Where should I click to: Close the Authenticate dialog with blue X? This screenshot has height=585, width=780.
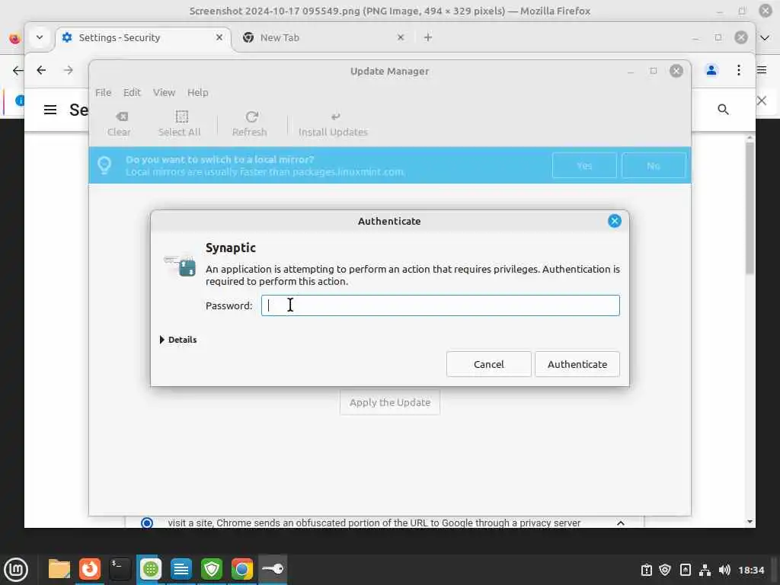pyautogui.click(x=615, y=221)
